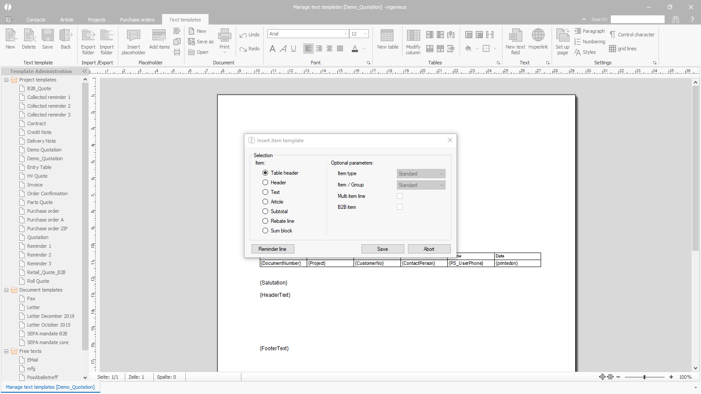Click the Print icon in ribbon
Viewport: 701px width, 394px height.
[x=224, y=36]
